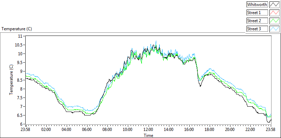Screen dimensions: 281x138
Task: Click the Street 2 green plot style icon
Action: point(274,21)
